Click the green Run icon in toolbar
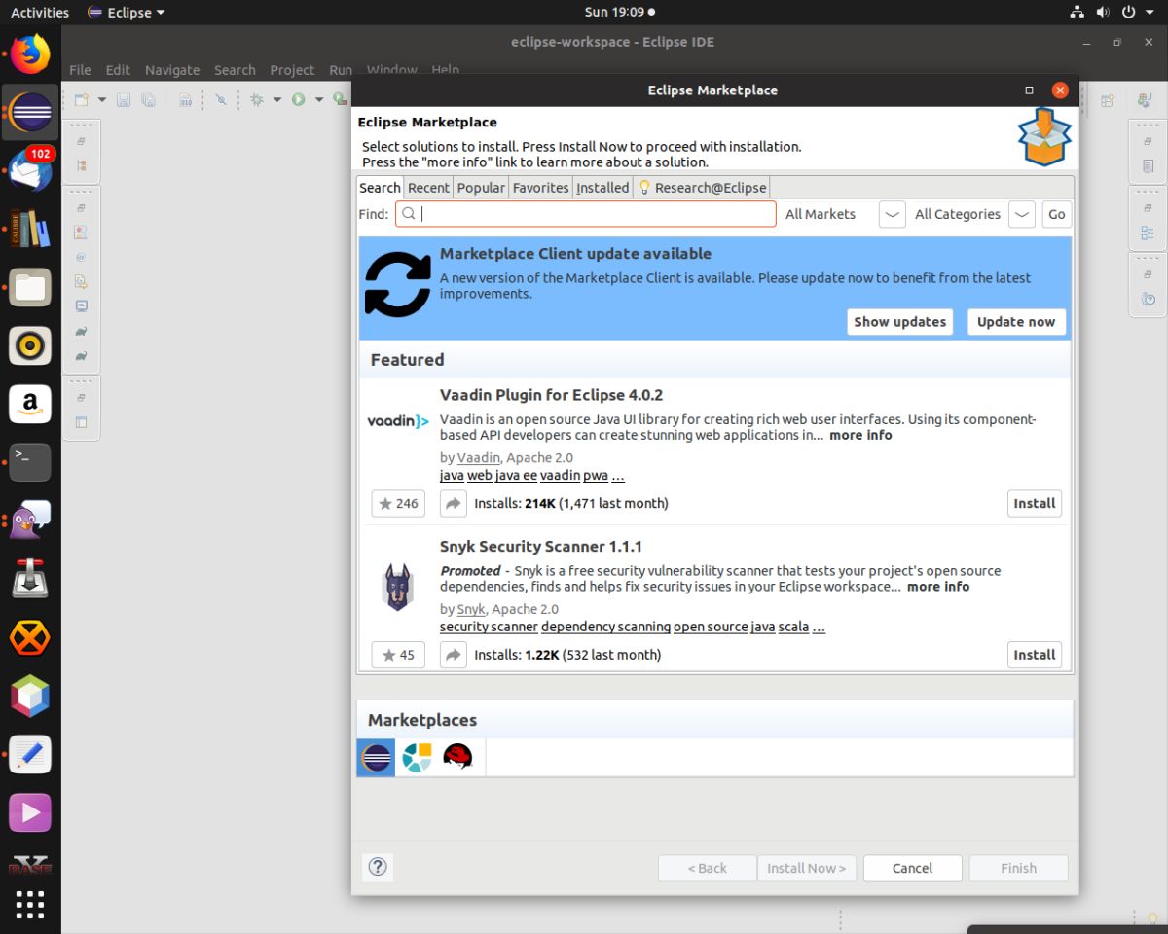The width and height of the screenshot is (1168, 934). (x=299, y=99)
